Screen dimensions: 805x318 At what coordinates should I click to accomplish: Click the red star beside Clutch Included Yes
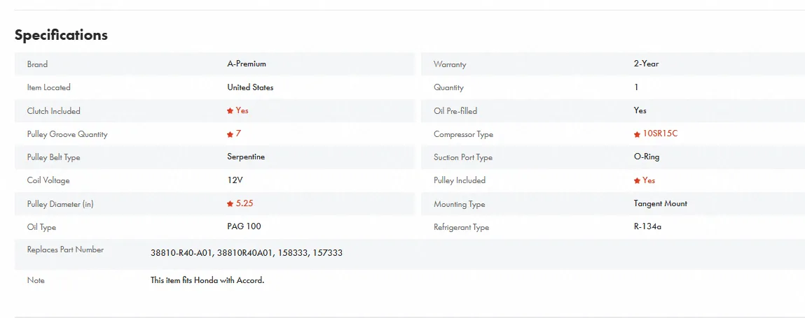[230, 111]
